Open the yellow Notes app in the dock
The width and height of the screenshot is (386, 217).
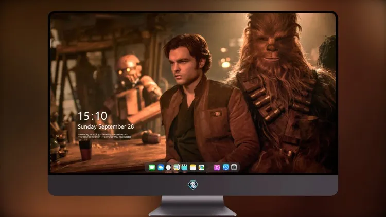193,168
